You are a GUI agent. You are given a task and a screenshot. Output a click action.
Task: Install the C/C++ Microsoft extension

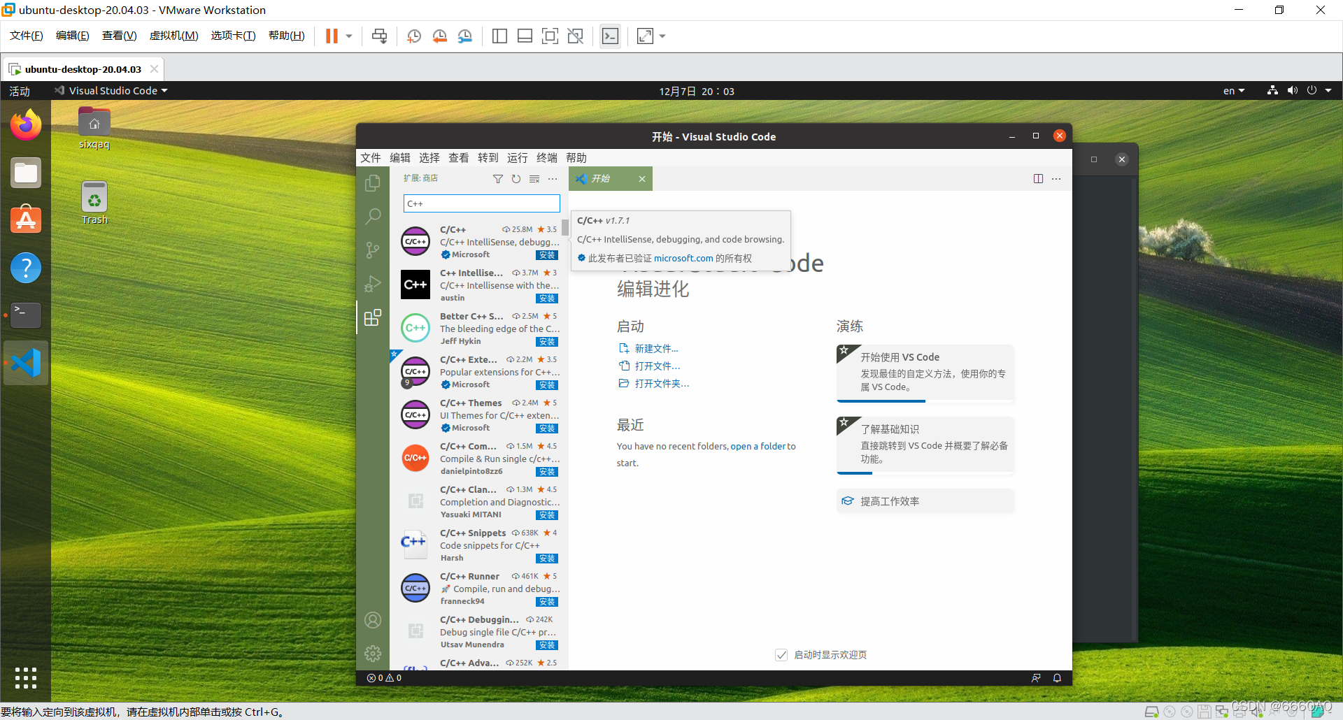tap(547, 255)
